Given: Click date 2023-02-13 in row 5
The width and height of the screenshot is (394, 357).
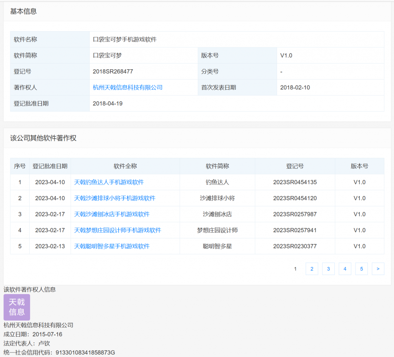Looking at the screenshot, I should tap(50, 246).
